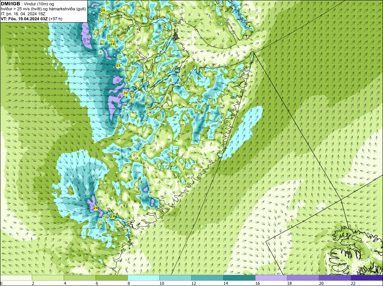
Task: Click the scale number 14
Action: click(x=226, y=283)
